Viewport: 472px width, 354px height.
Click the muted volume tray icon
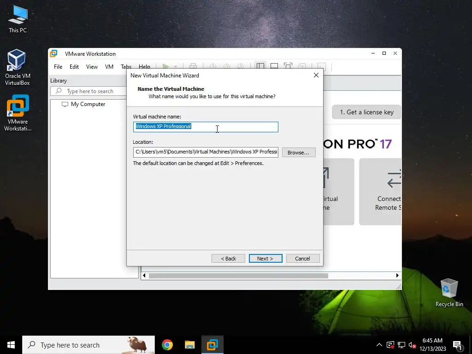tap(412, 345)
